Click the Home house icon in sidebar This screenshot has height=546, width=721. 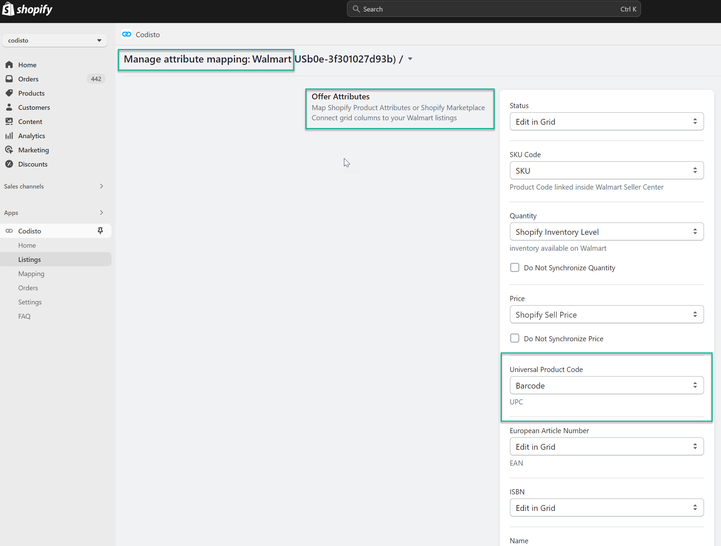[x=9, y=65]
